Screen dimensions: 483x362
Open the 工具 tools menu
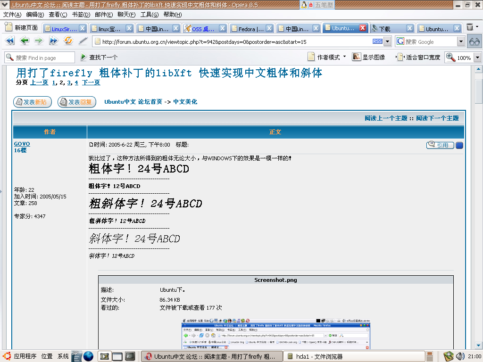pyautogui.click(x=150, y=15)
